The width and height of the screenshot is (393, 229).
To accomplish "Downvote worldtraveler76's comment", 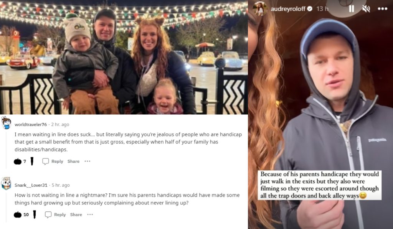I will [32, 161].
